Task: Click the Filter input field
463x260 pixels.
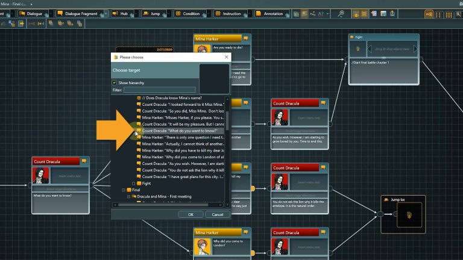Action: click(x=159, y=90)
